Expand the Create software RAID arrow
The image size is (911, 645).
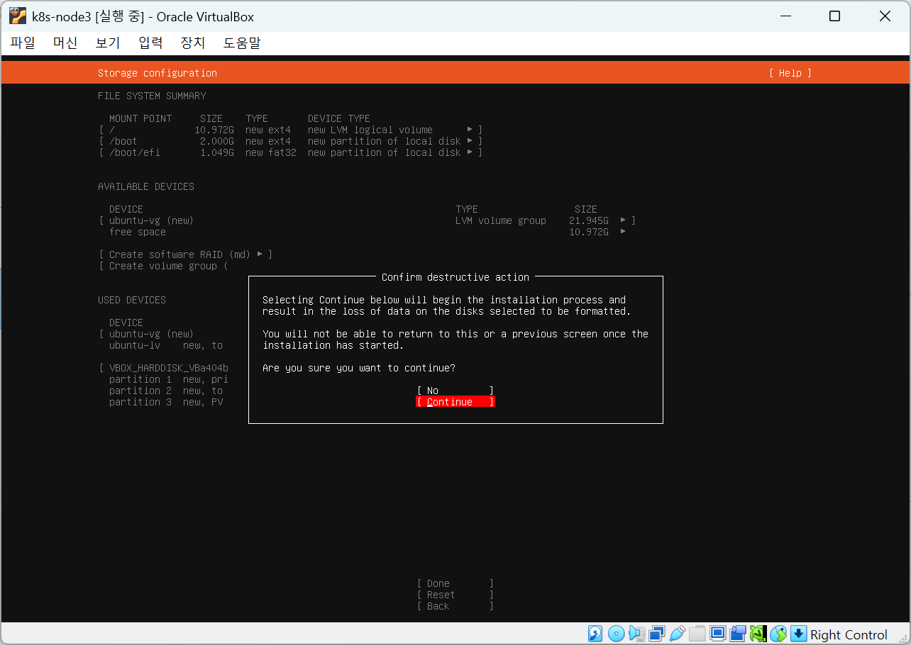[x=260, y=254]
